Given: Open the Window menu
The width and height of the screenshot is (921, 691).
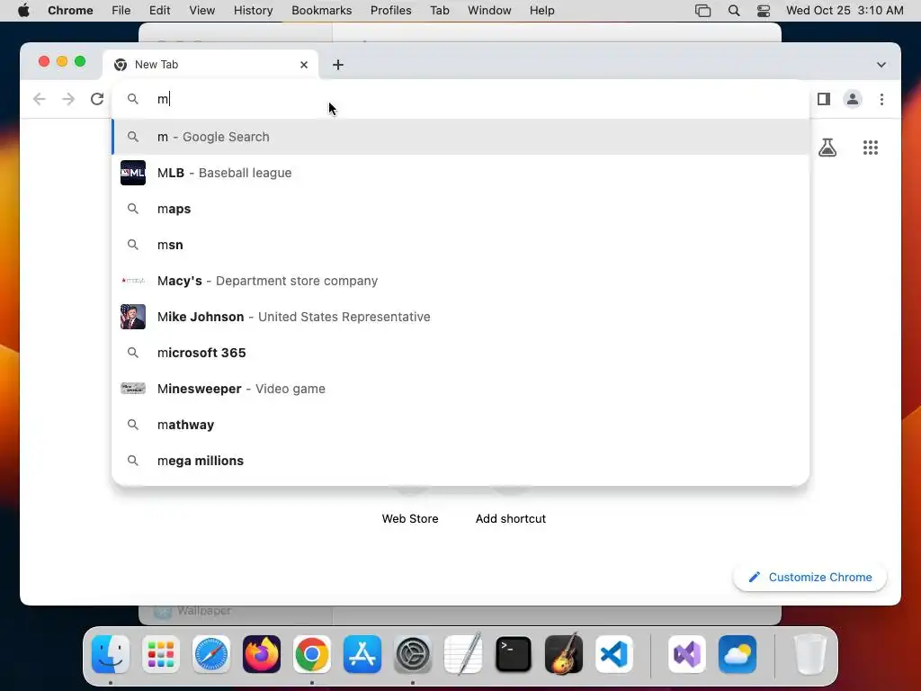Looking at the screenshot, I should (x=489, y=11).
